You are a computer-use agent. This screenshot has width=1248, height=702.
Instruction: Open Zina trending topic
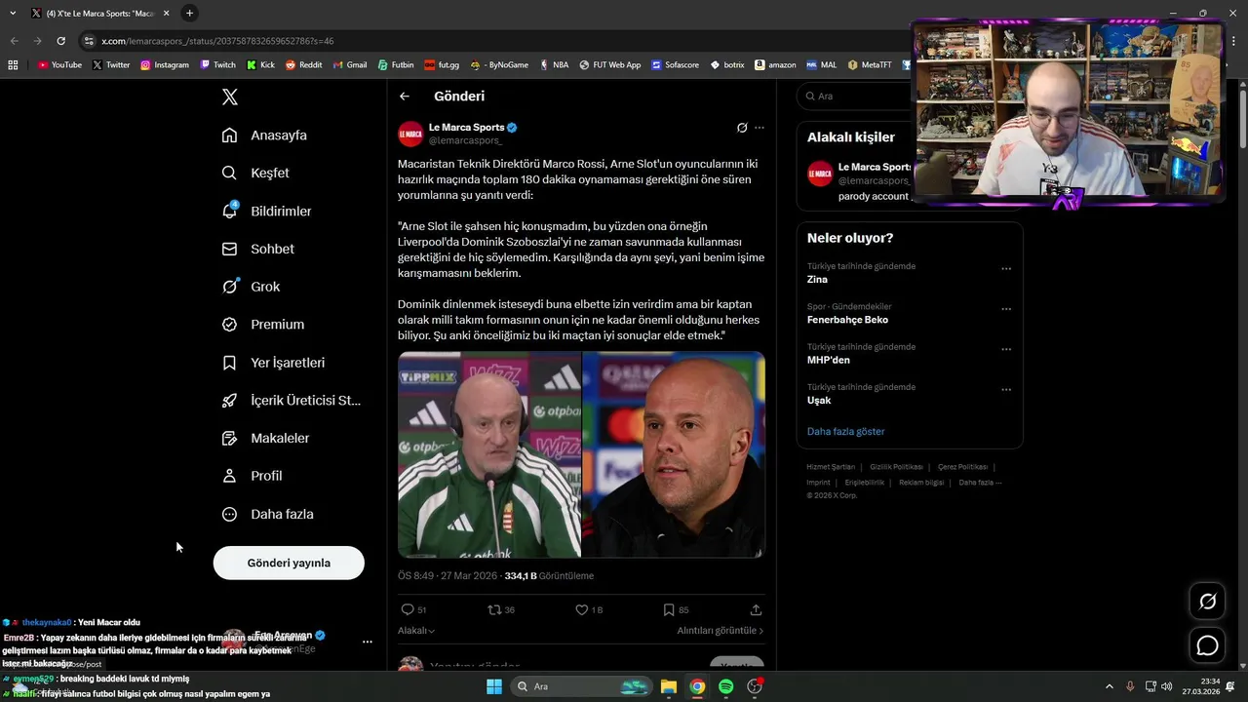[817, 280]
